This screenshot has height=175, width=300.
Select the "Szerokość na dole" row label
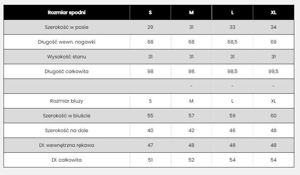(x=67, y=131)
